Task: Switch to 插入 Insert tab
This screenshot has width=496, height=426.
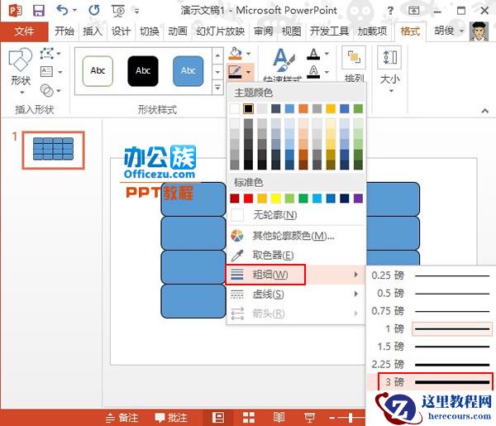Action: point(93,31)
